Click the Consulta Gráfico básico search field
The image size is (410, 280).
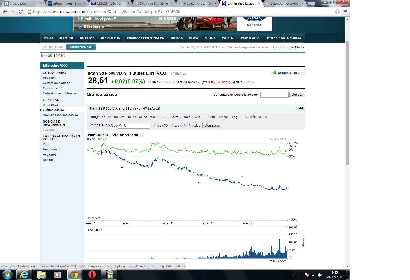coord(274,95)
